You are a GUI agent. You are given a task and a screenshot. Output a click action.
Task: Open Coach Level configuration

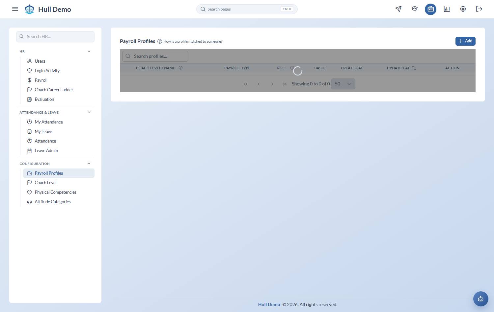59,183
